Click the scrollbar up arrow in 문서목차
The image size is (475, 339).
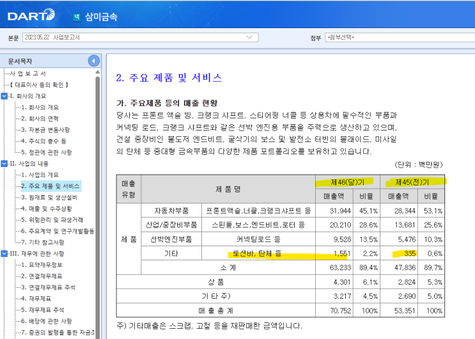[x=98, y=72]
